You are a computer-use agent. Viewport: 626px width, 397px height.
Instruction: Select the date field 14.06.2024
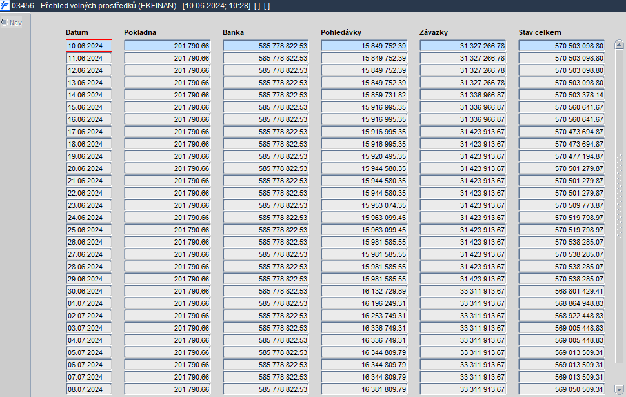pyautogui.click(x=89, y=95)
